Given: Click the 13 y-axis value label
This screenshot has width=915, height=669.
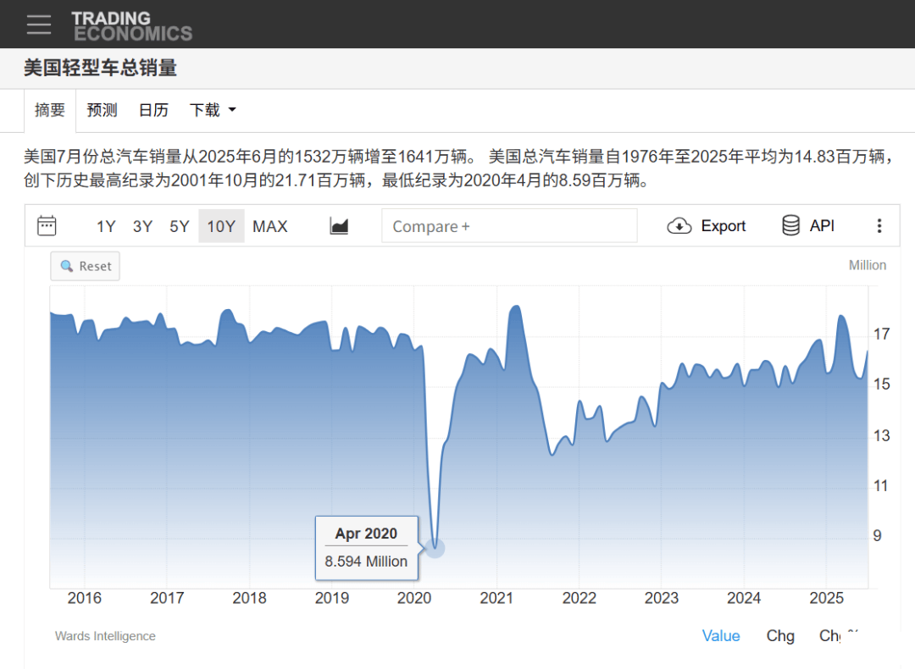Looking at the screenshot, I should point(881,435).
